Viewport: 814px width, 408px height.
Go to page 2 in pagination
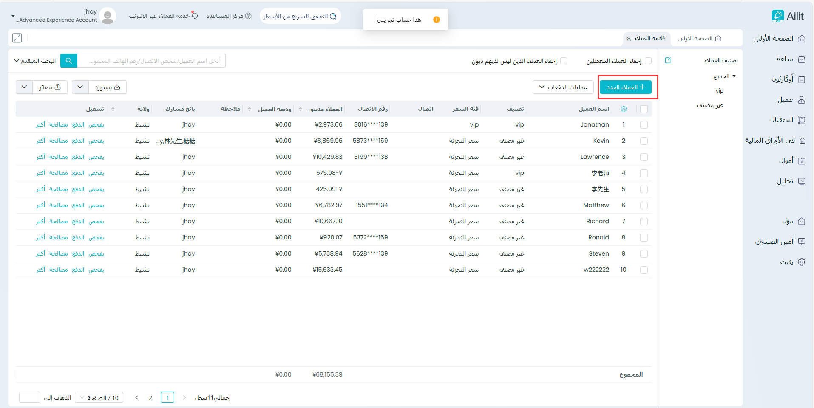point(150,398)
